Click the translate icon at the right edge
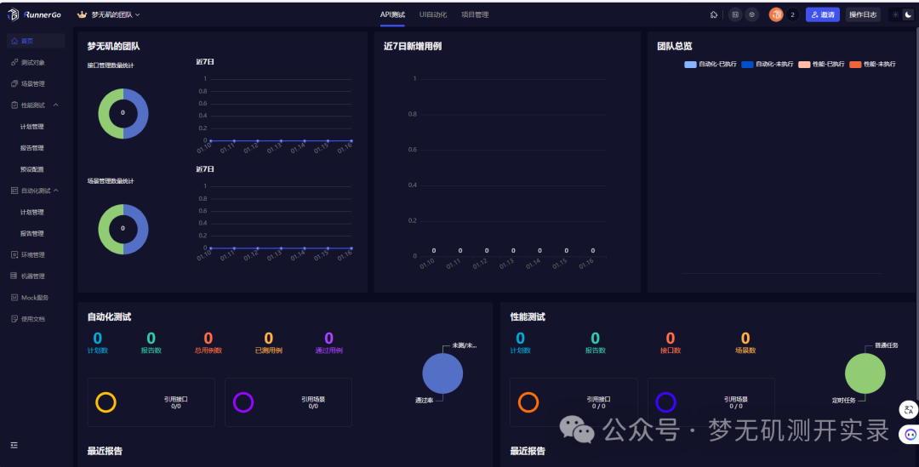 tap(909, 409)
